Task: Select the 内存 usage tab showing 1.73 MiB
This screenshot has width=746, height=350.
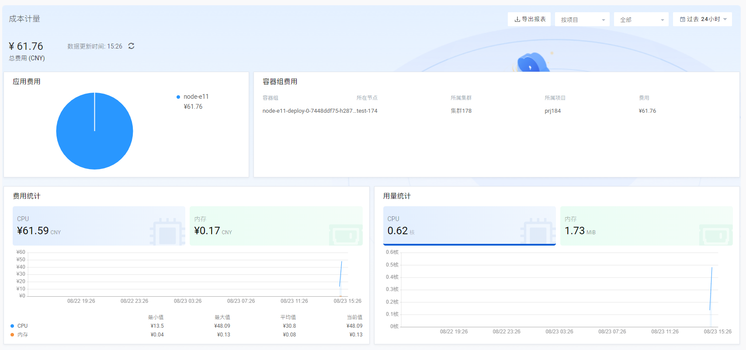Action: coord(646,225)
